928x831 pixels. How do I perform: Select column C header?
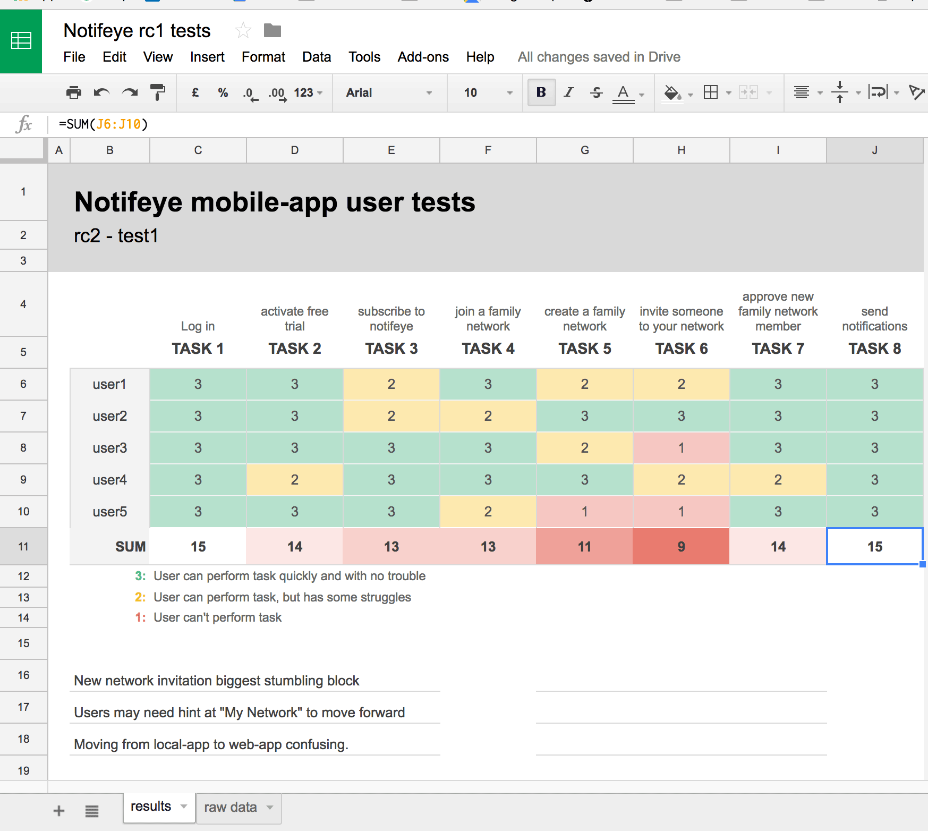198,150
